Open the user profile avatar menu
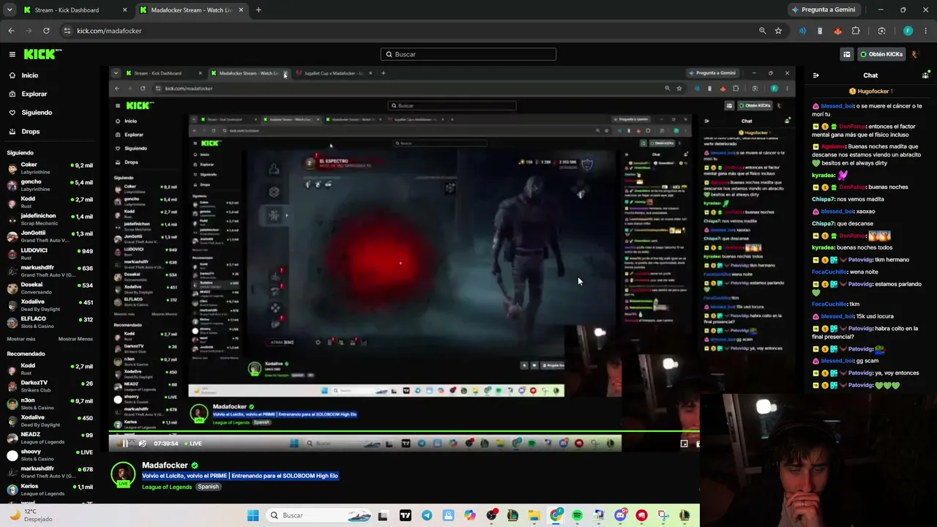The width and height of the screenshot is (937, 527). 915,54
